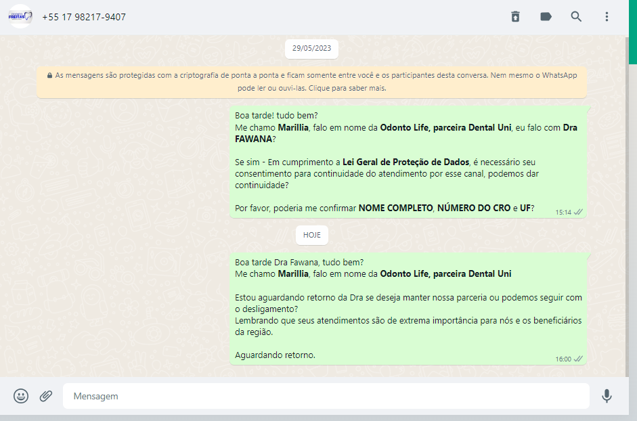Click 'Boa tarde! tudo bem?' greeting line
This screenshot has height=421, width=637.
tap(276, 116)
